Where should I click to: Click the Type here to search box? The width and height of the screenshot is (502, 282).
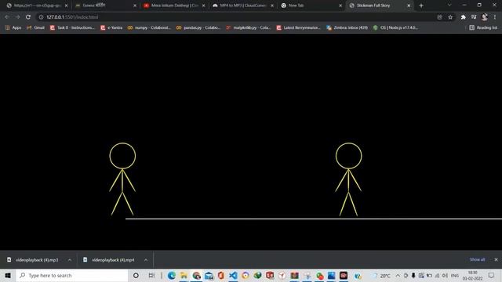[x=72, y=275]
